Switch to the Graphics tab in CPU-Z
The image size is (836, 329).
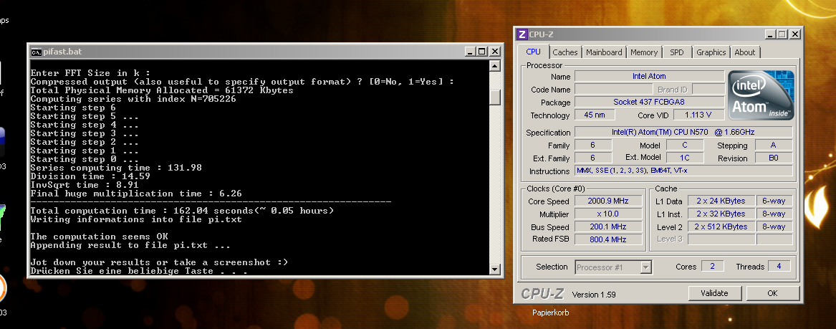click(x=711, y=52)
